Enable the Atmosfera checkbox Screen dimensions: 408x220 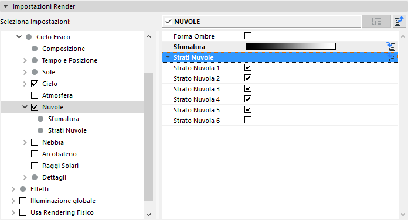click(35, 95)
